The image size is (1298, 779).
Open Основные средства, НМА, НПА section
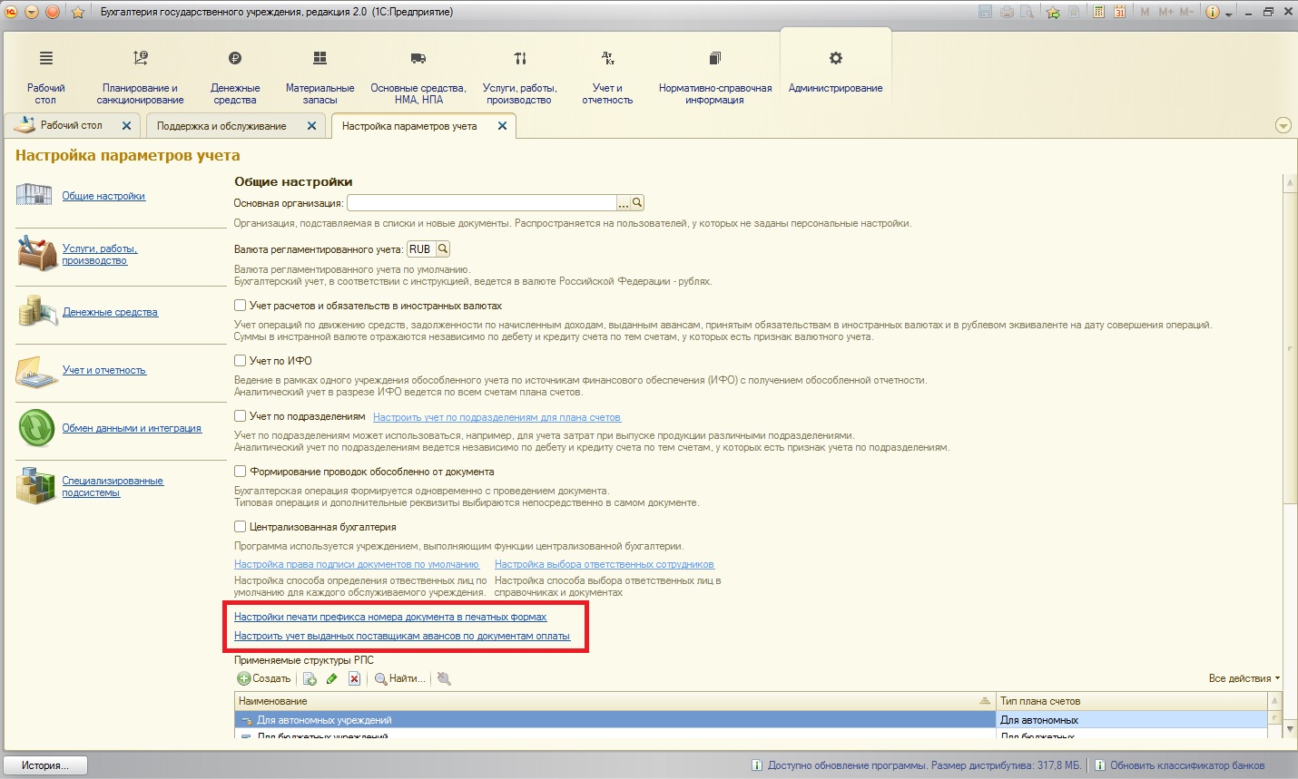(418, 77)
